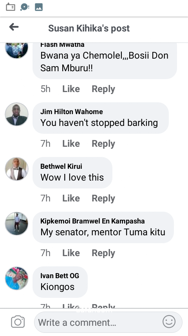Open Ivan Bett OG's profile picture

(16, 278)
